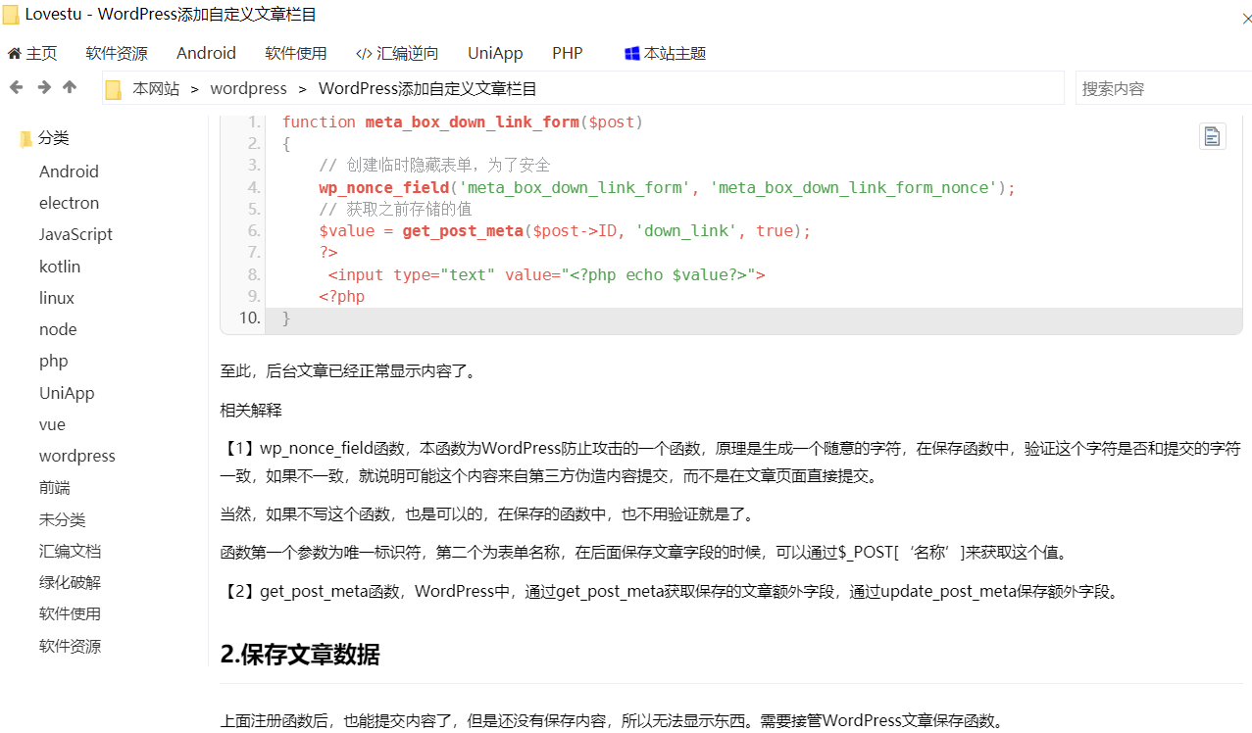Open the 本站主题 menu item
The width and height of the screenshot is (1252, 733).
[665, 53]
